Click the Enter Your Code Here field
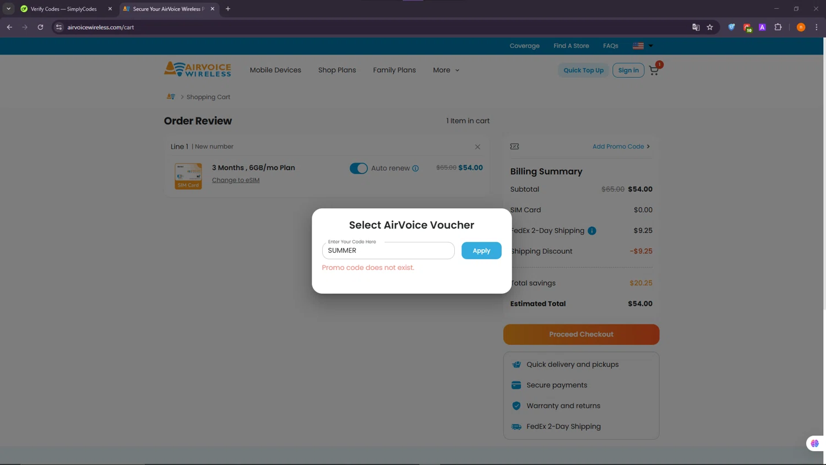This screenshot has height=465, width=826. click(388, 251)
